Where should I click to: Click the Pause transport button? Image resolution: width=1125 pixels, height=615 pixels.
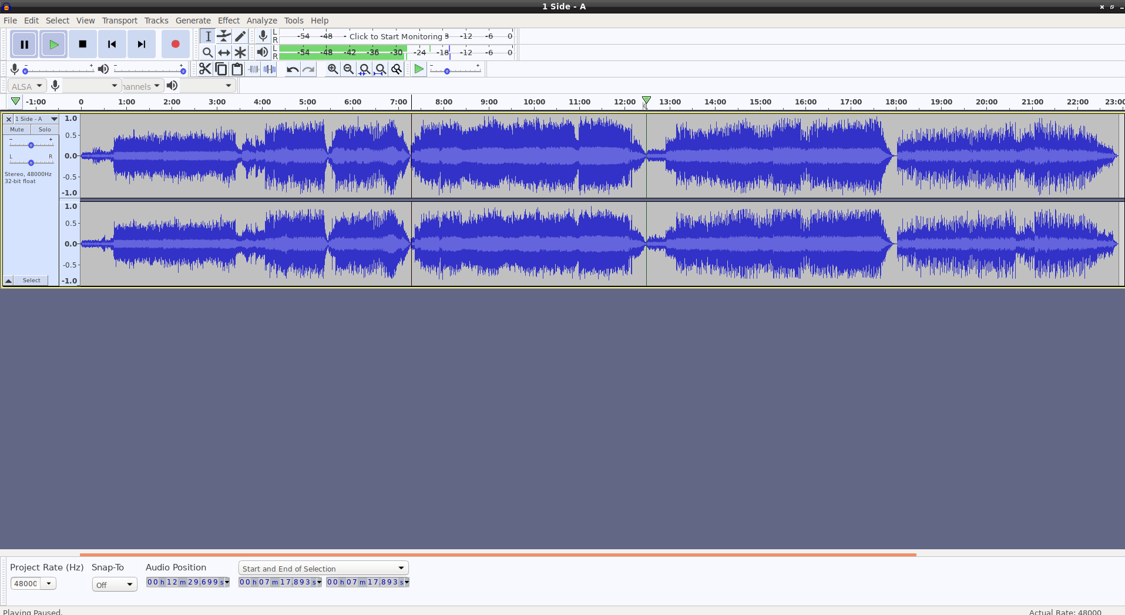pyautogui.click(x=24, y=44)
